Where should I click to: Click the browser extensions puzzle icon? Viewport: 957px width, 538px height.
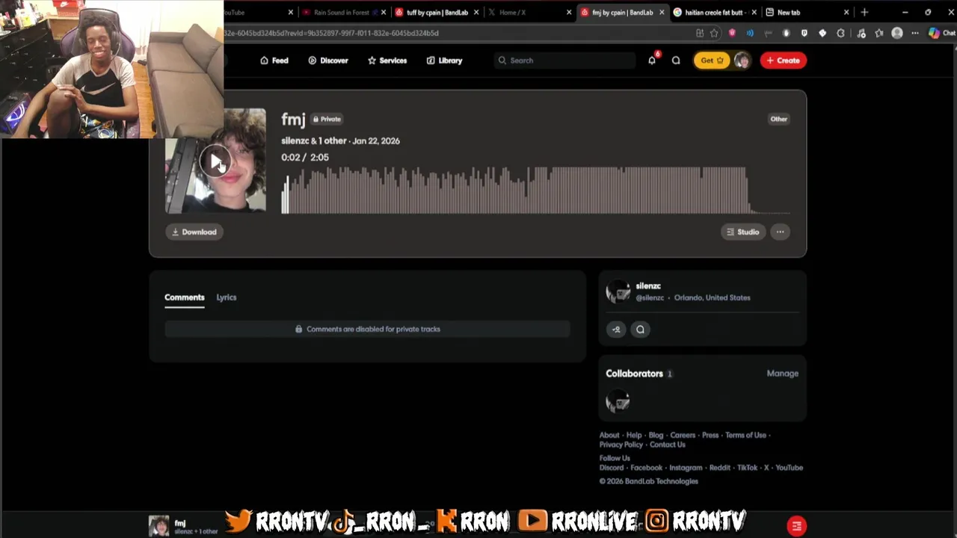pyautogui.click(x=840, y=33)
